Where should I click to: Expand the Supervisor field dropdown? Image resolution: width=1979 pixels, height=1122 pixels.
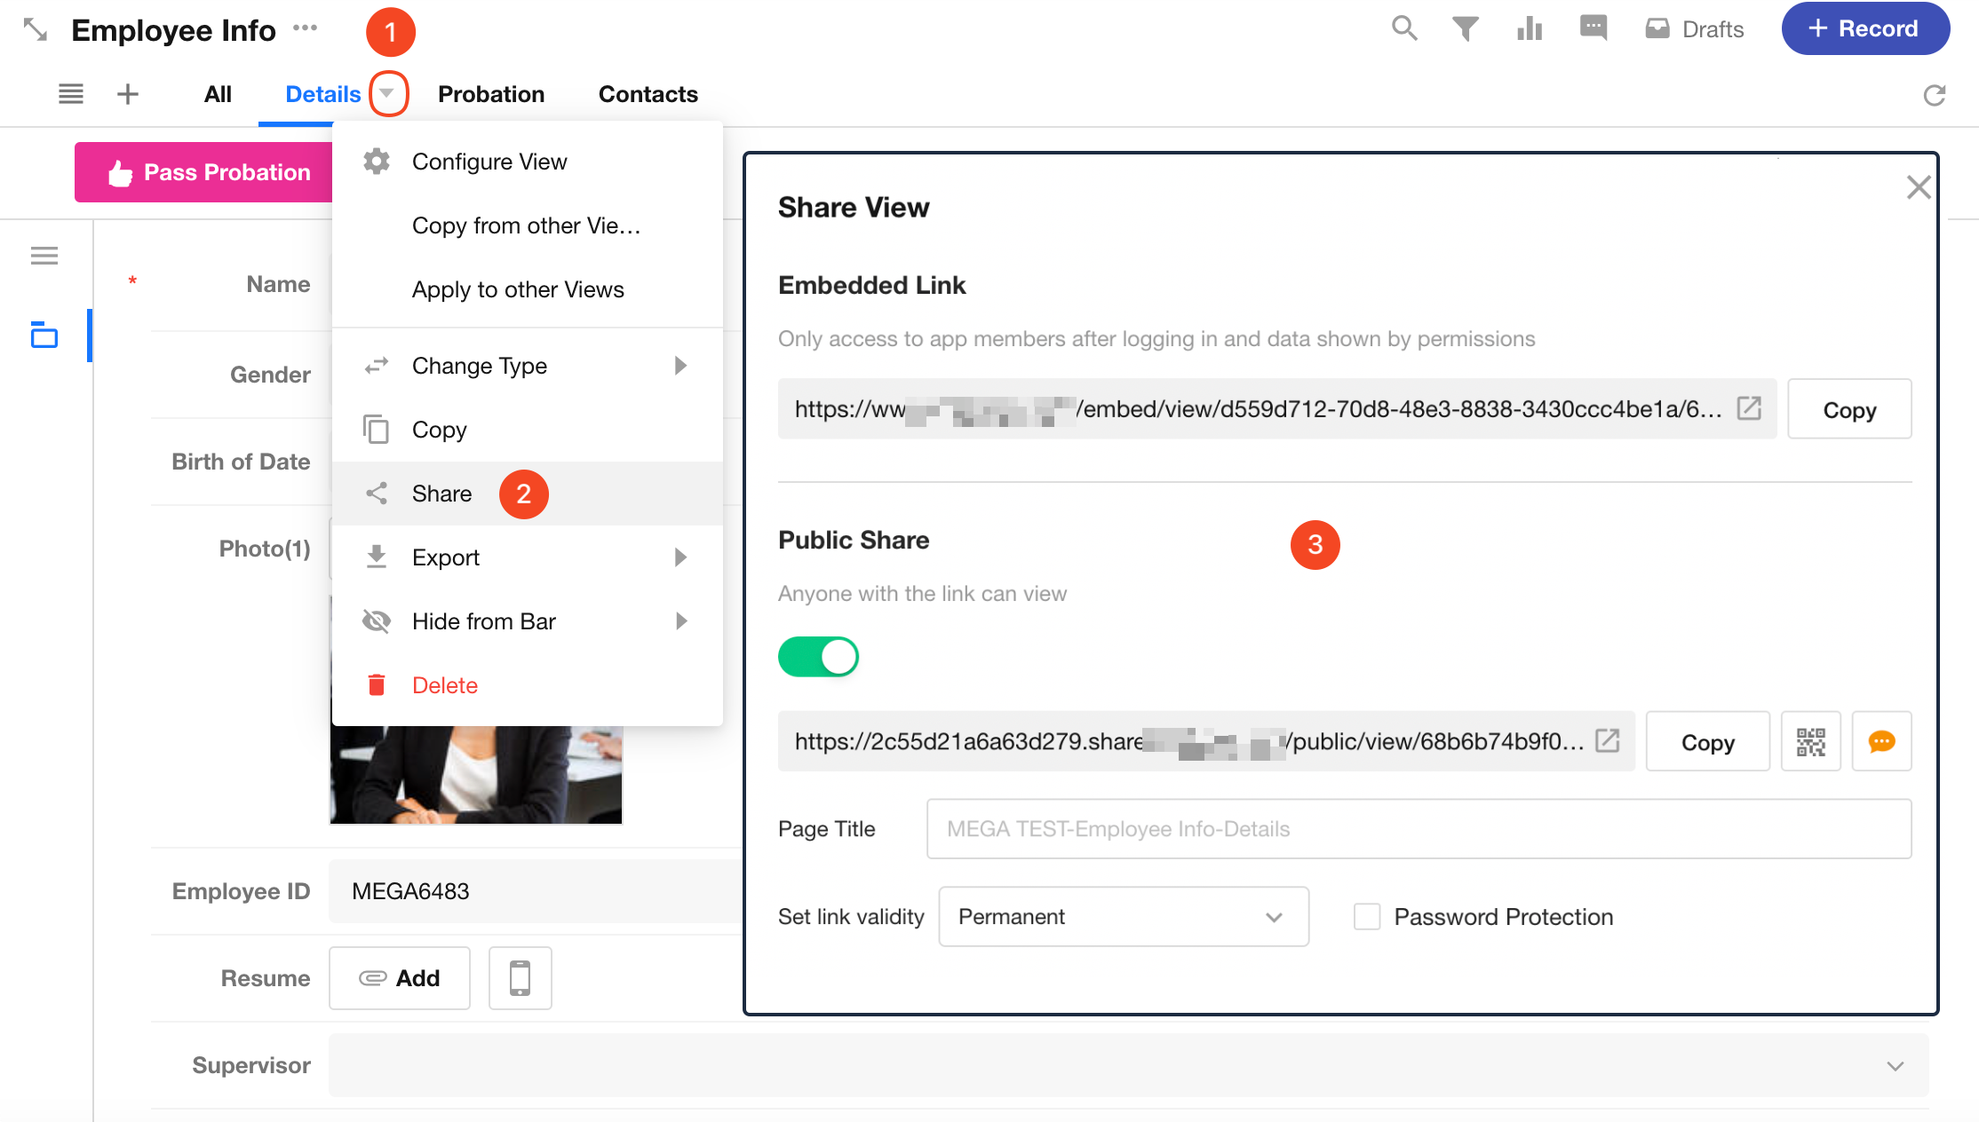click(x=1895, y=1065)
